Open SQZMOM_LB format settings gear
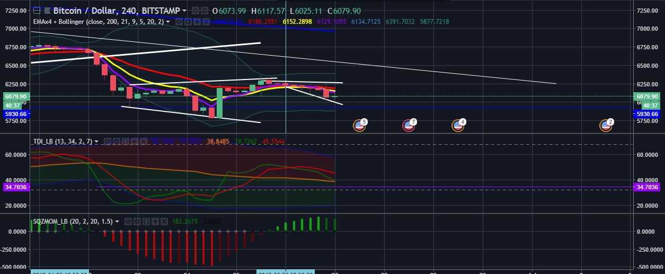 click(137, 221)
